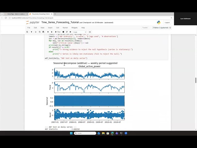
Task: Close the Home Page browser tab
Action: tap(27, 14)
